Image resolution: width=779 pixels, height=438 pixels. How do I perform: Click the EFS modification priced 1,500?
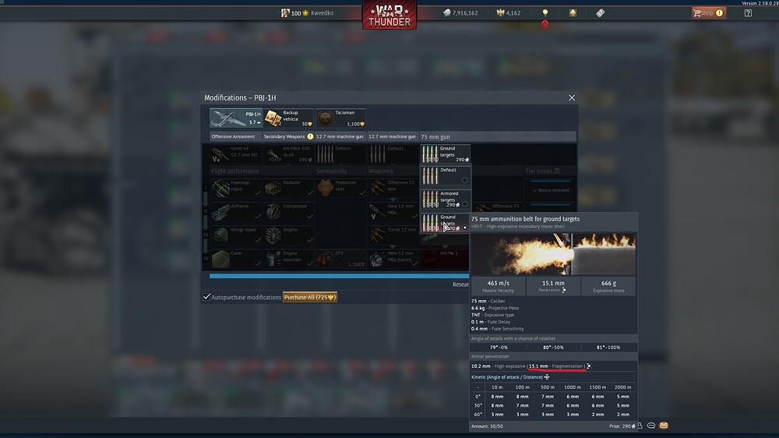340,259
